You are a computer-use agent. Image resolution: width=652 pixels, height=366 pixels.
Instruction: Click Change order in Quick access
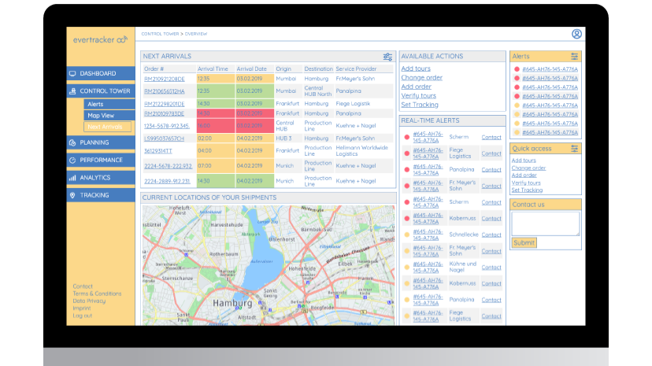(528, 168)
